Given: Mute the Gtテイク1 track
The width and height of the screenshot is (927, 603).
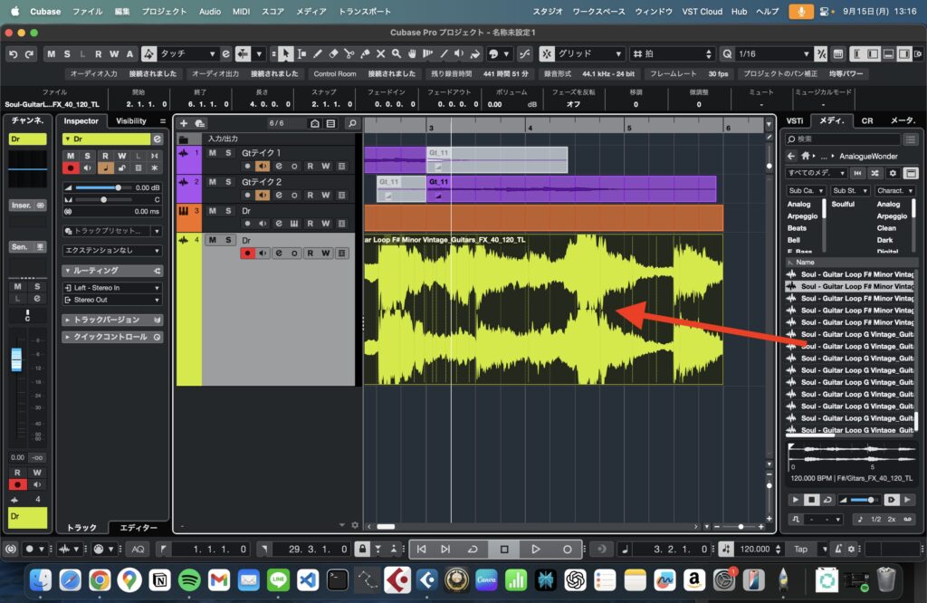Looking at the screenshot, I should (213, 153).
